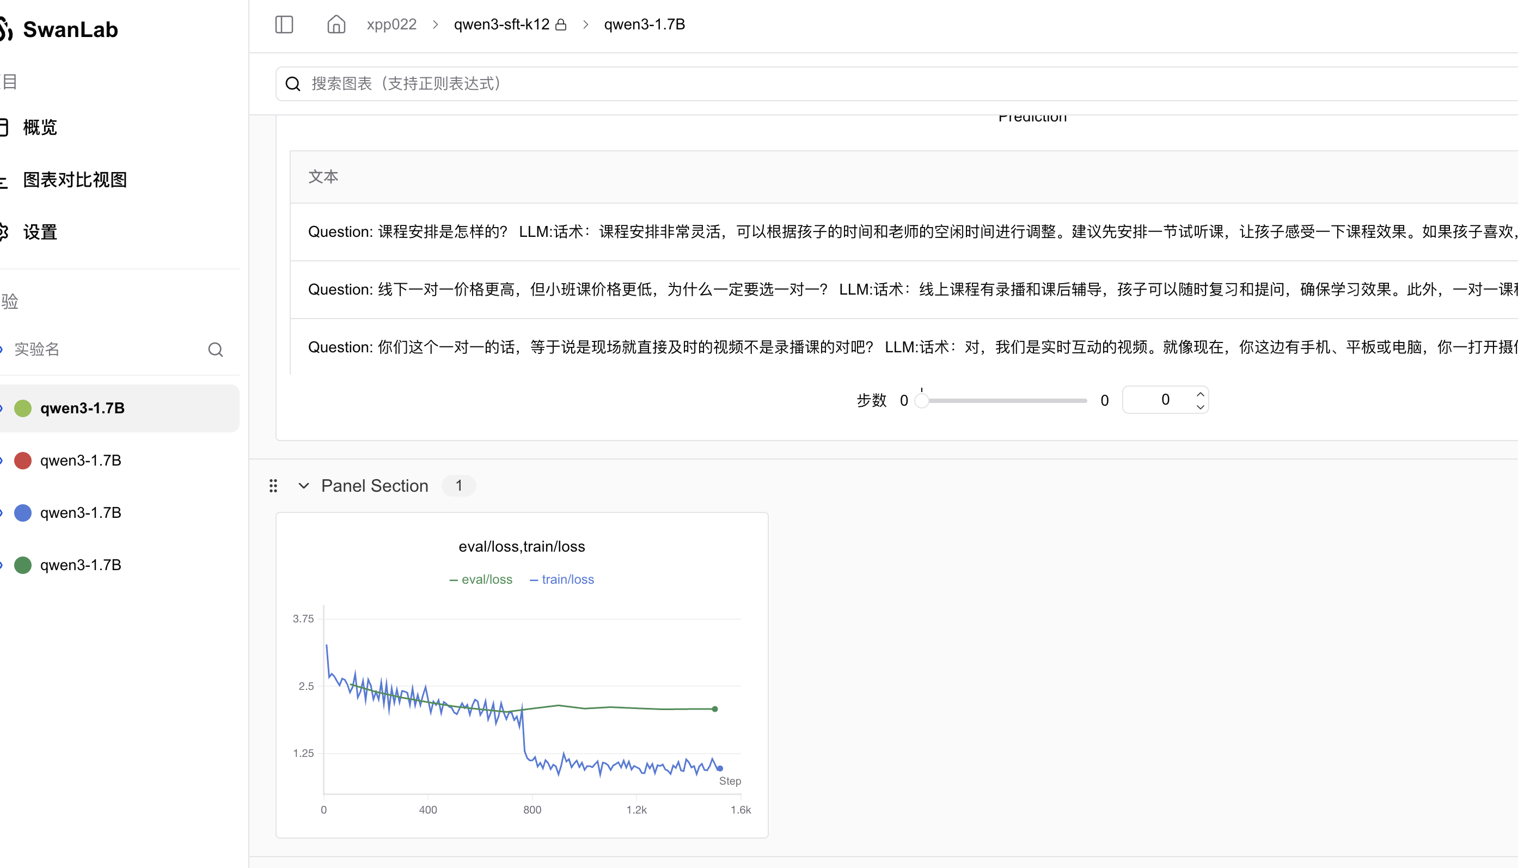Viewport: 1518px width, 868px height.
Task: Open the 图表对比视图 menu item
Action: tap(75, 180)
